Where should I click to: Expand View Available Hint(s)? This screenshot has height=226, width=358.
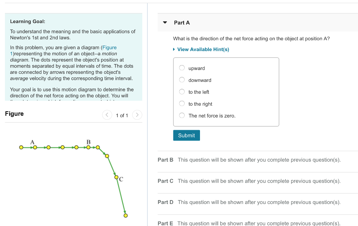coord(203,49)
